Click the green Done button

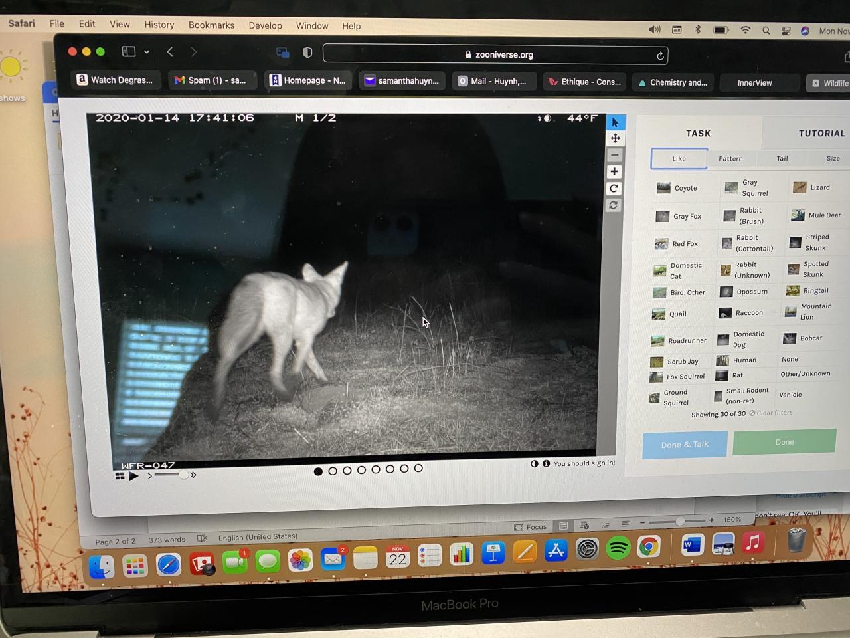coord(784,442)
